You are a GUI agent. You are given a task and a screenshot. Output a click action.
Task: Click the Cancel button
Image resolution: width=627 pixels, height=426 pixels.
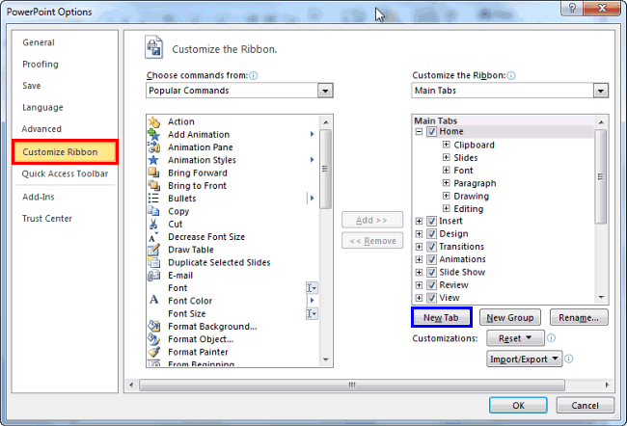585,406
